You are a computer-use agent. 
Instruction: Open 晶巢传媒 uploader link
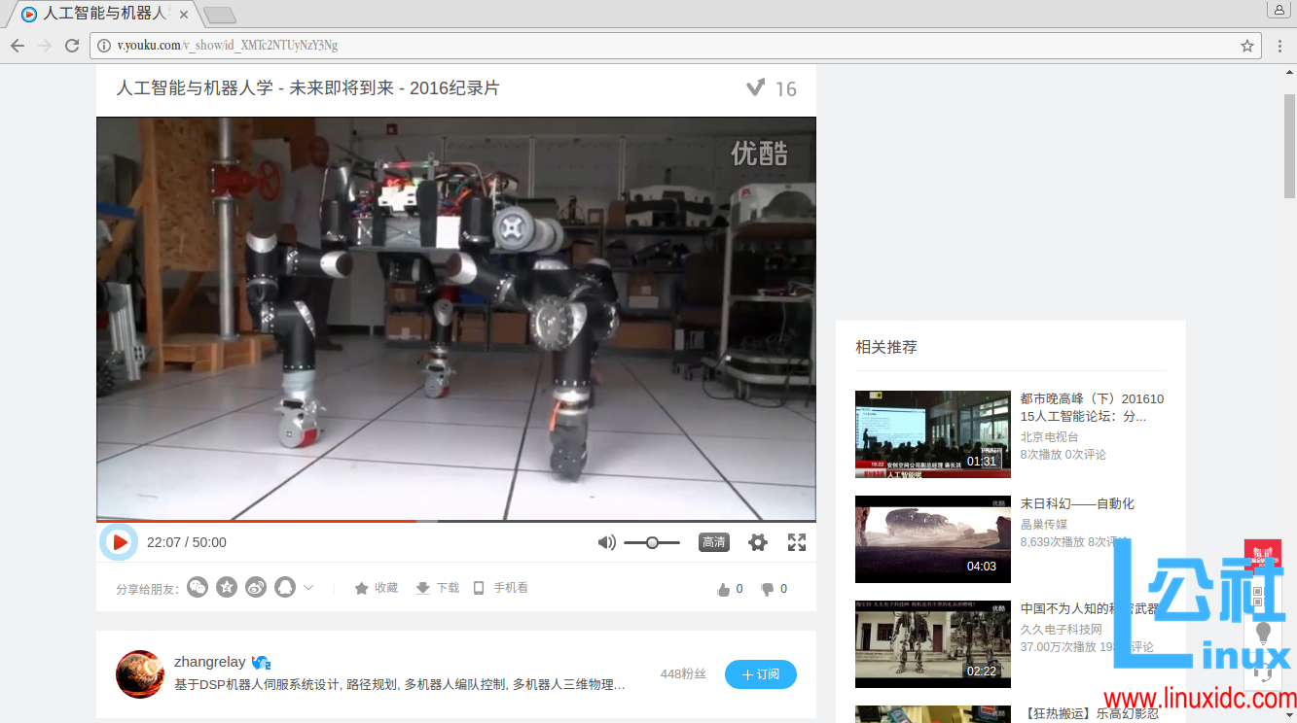click(x=1043, y=523)
